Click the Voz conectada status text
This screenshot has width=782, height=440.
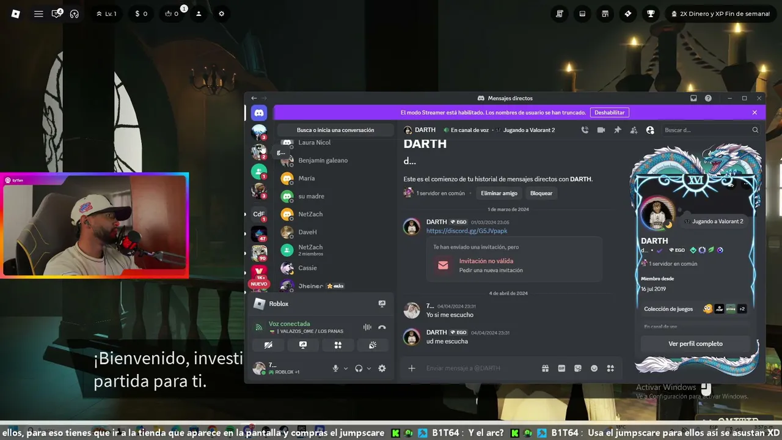point(290,324)
